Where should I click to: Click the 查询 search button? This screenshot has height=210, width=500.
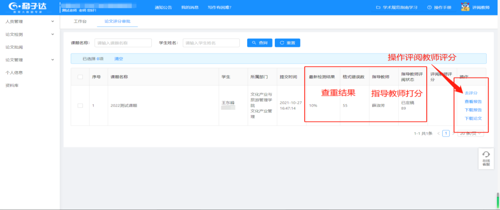(x=259, y=43)
